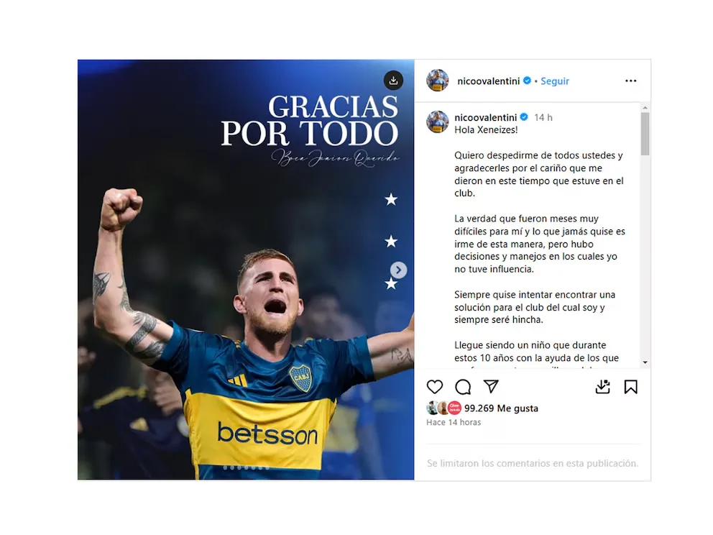Save post with the bookmark icon

630,387
